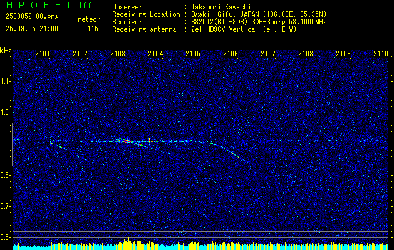Click time marker 2110
This screenshot has width=394, height=250.
coord(381,53)
